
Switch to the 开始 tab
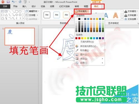coord(15,6)
